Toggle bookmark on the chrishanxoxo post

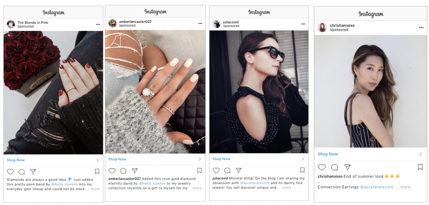[420, 167]
